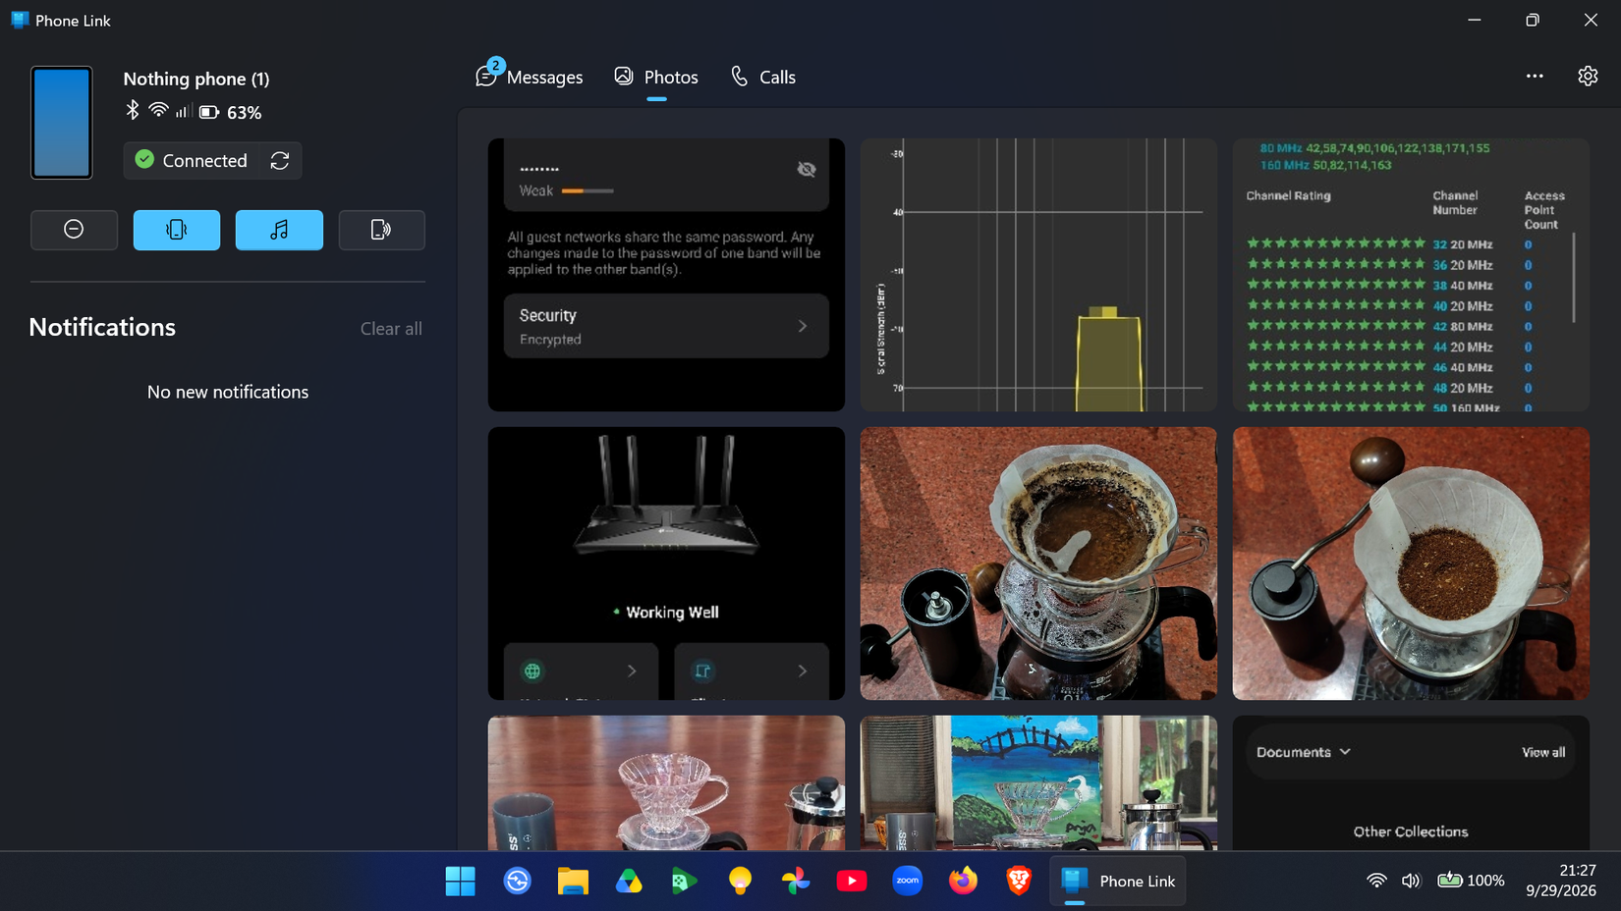Open Firefox from the taskbar
This screenshot has height=911, width=1621.
tap(964, 881)
